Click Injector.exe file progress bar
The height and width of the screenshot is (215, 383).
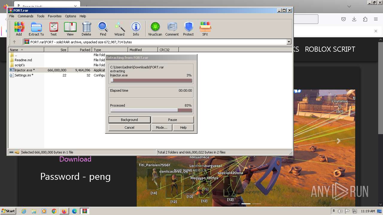tap(151, 80)
